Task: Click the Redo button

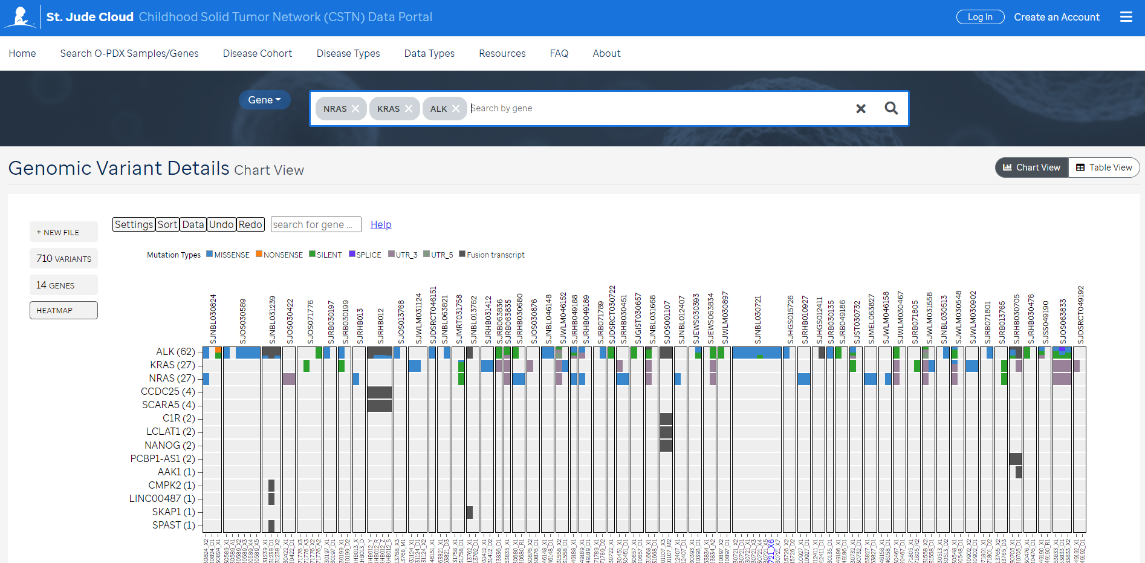Action: click(250, 224)
